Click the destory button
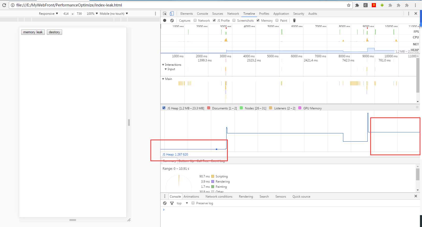 (x=54, y=32)
